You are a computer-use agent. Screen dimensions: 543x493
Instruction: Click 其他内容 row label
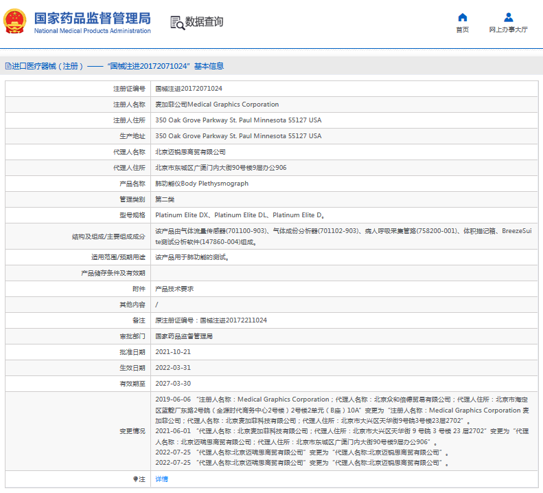pyautogui.click(x=132, y=305)
